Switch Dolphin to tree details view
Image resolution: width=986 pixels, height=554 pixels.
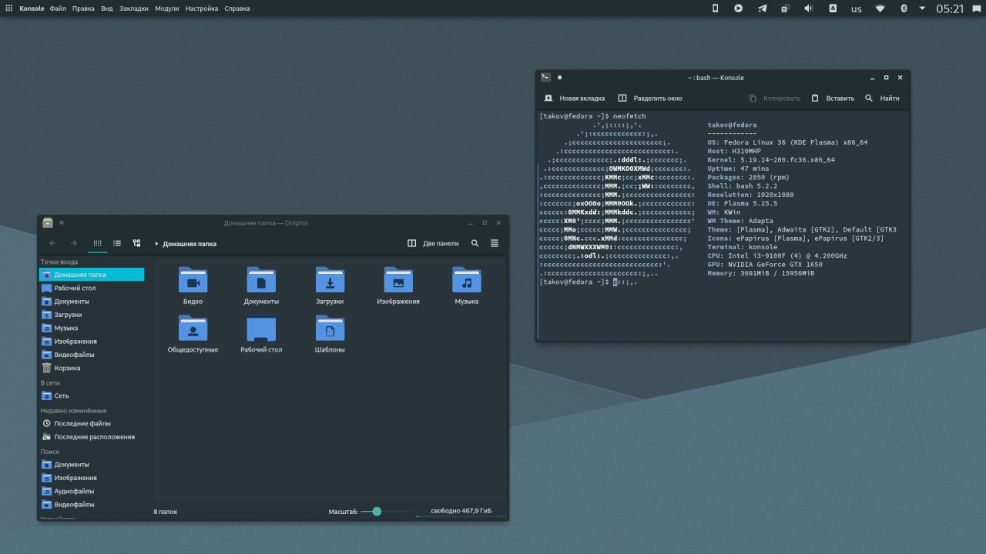click(x=136, y=243)
